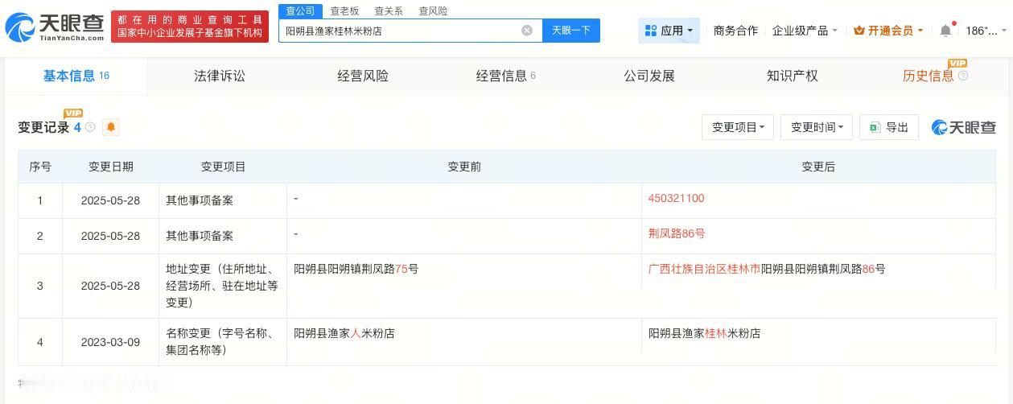Click the 变更日期 column header
1013x404 pixels.
[111, 167]
